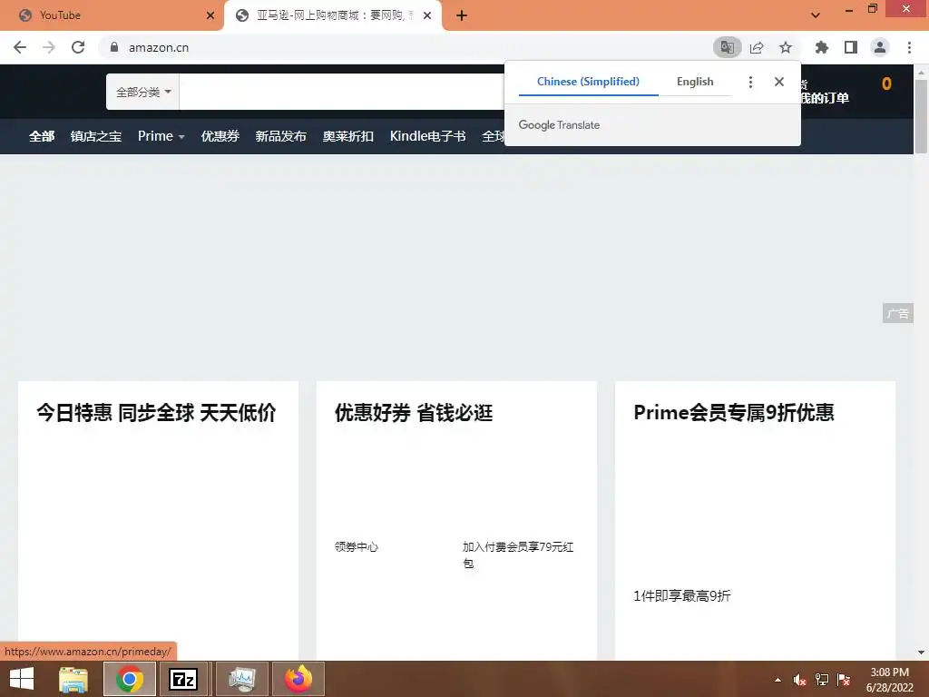Open 我的订单 my orders link
The image size is (929, 697).
pos(825,98)
